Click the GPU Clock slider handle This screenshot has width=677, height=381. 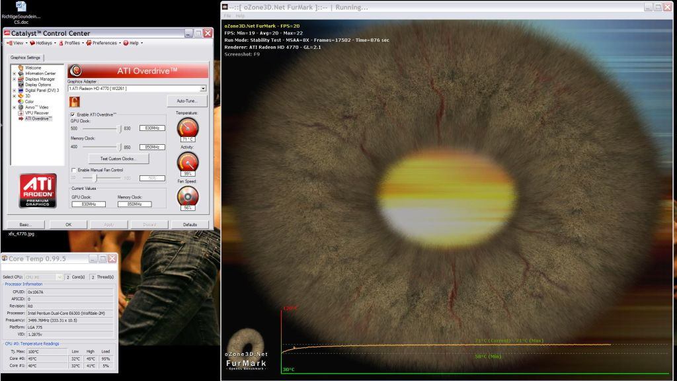pyautogui.click(x=120, y=128)
